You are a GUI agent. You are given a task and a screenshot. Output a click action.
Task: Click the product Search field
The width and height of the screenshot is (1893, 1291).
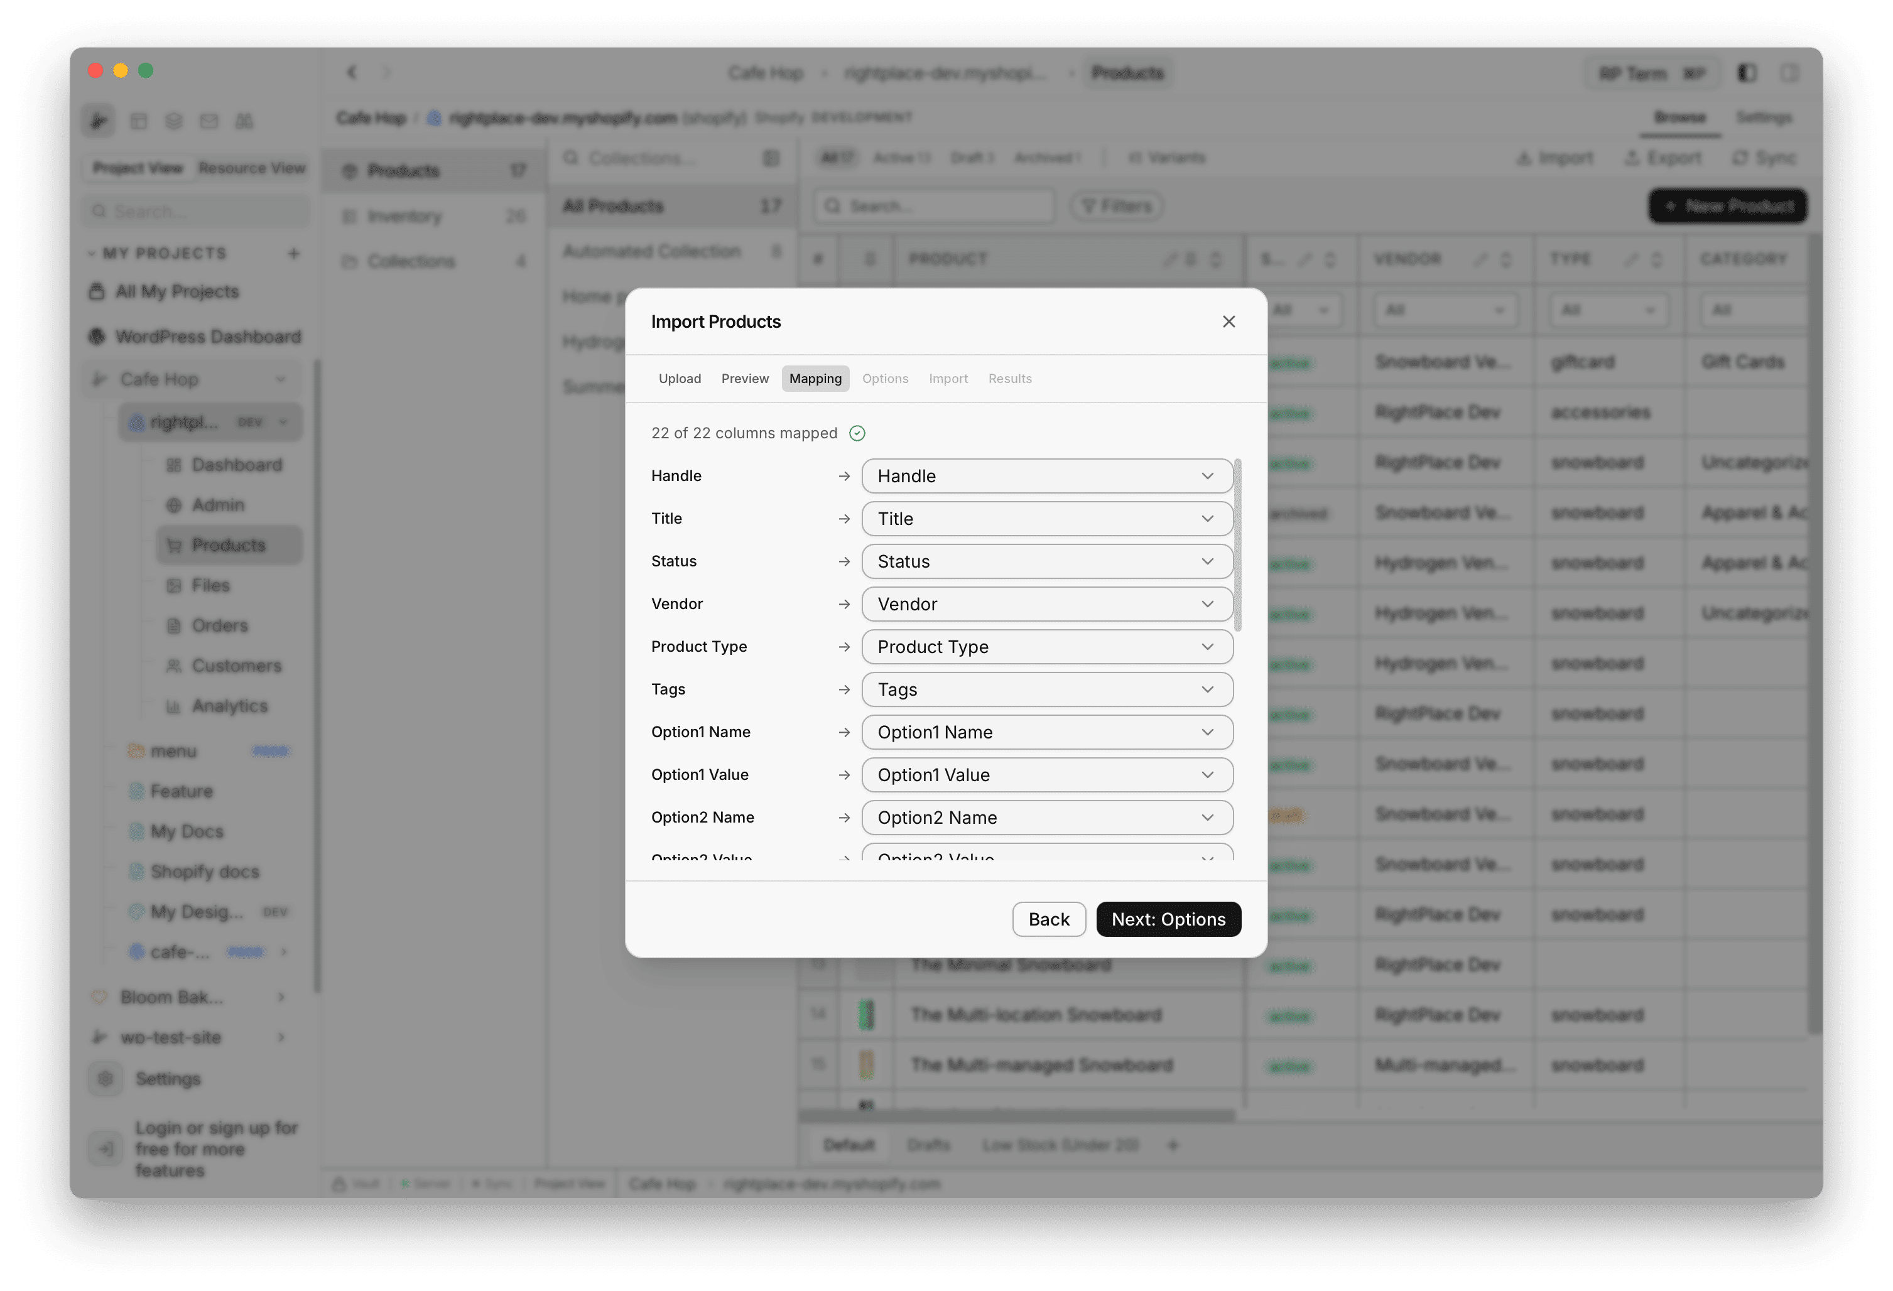tap(933, 206)
